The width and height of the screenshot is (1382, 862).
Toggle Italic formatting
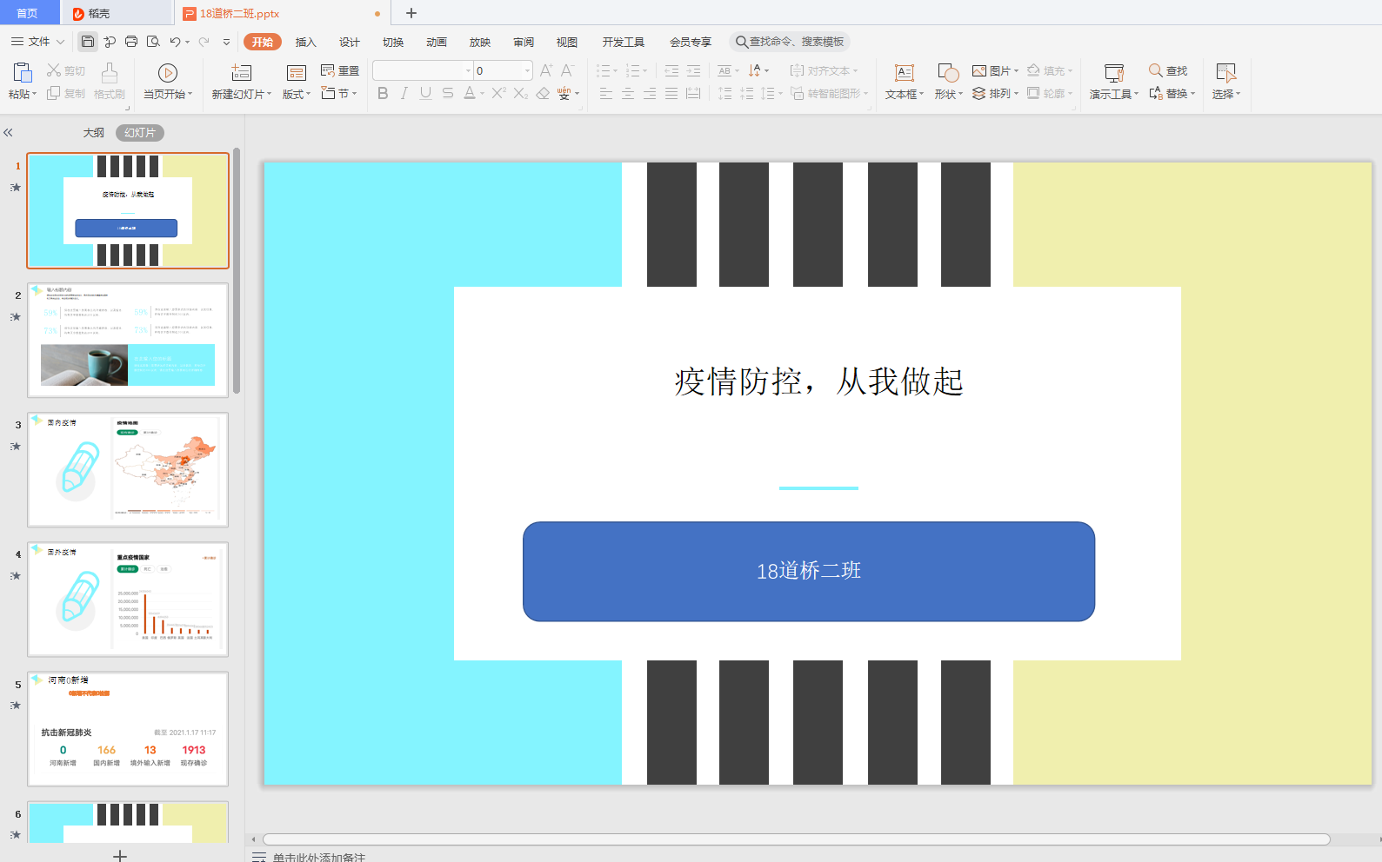point(404,94)
